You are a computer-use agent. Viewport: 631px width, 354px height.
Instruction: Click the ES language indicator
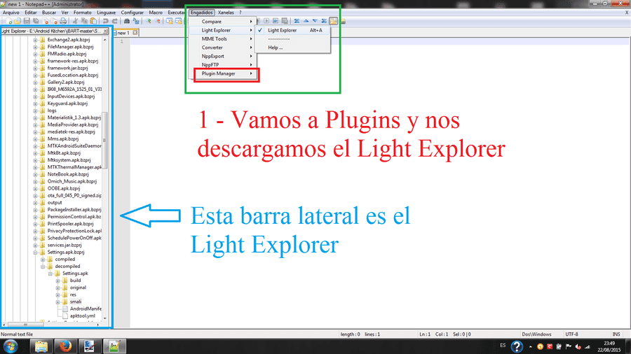pos(503,345)
